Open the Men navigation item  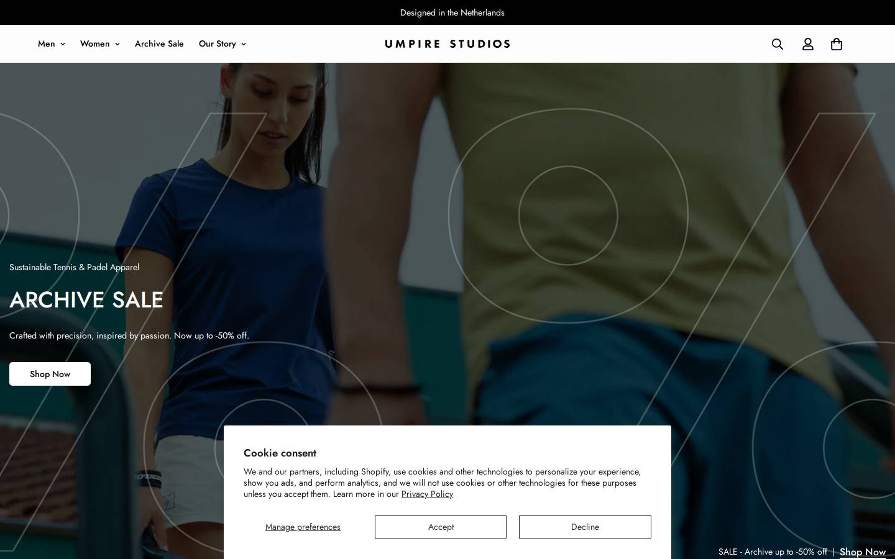pos(47,43)
